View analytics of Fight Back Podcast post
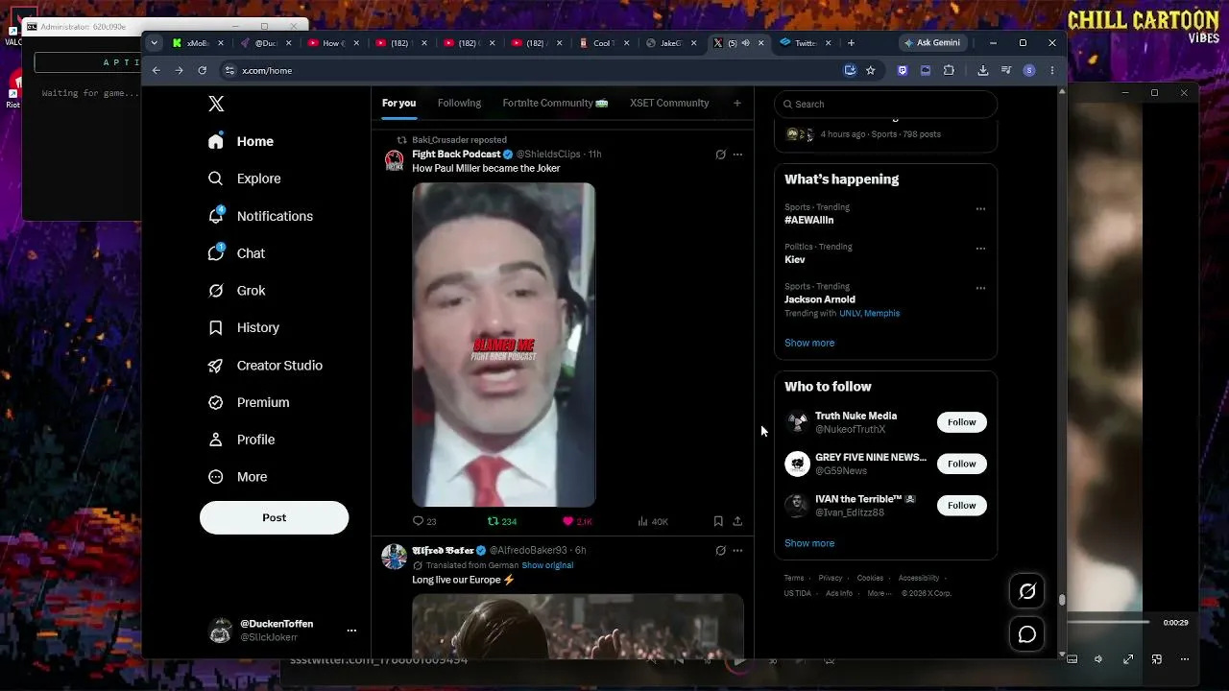The image size is (1229, 691). [x=643, y=521]
